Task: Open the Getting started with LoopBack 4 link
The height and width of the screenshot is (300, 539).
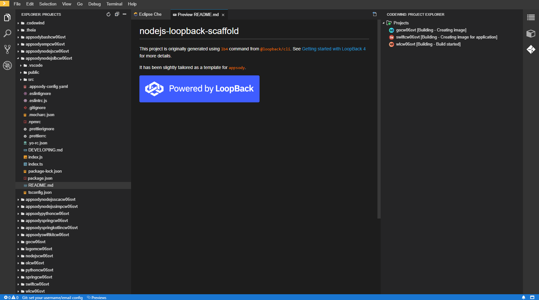Action: click(334, 49)
